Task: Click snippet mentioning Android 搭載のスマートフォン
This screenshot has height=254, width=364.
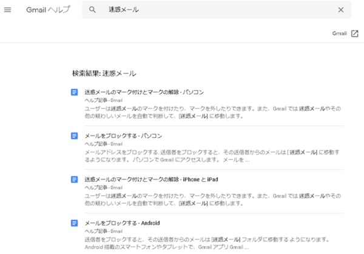Action: [x=207, y=243]
